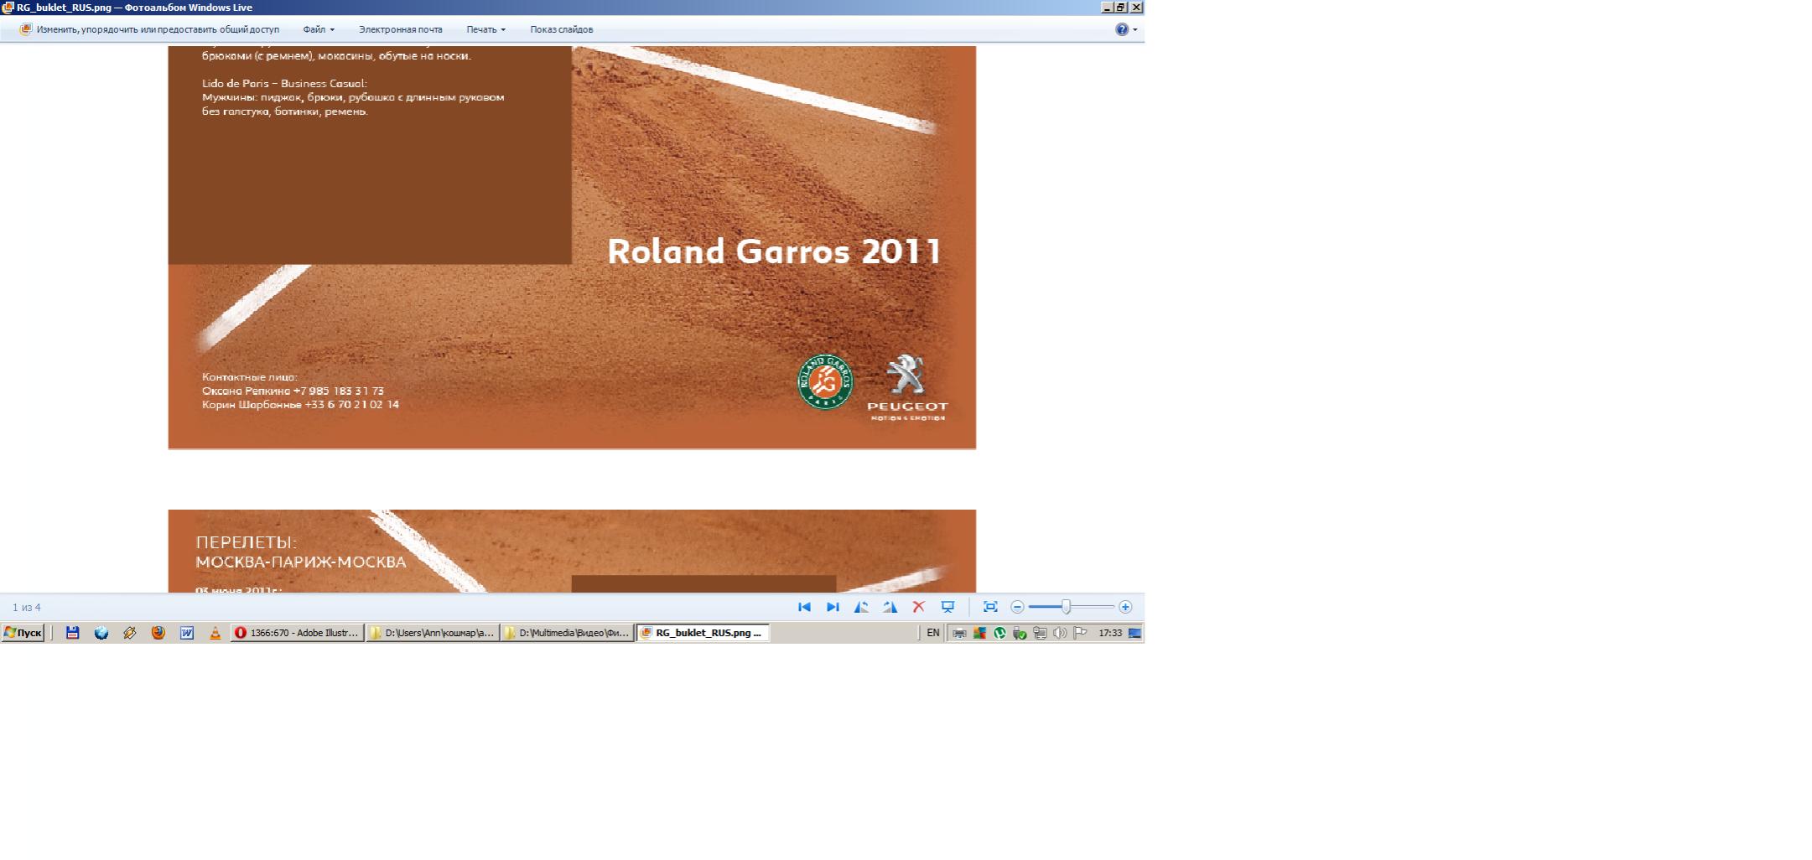Image resolution: width=1812 pixels, height=860 pixels.
Task: Click Показ слайдов in the toolbar
Action: [561, 29]
